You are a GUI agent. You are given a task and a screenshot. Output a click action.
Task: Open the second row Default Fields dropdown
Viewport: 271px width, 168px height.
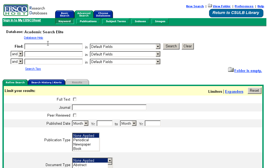point(125,54)
